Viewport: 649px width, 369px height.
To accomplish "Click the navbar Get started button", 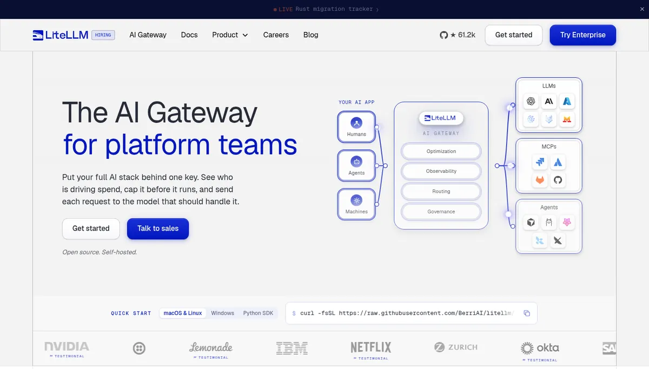I will (x=514, y=35).
